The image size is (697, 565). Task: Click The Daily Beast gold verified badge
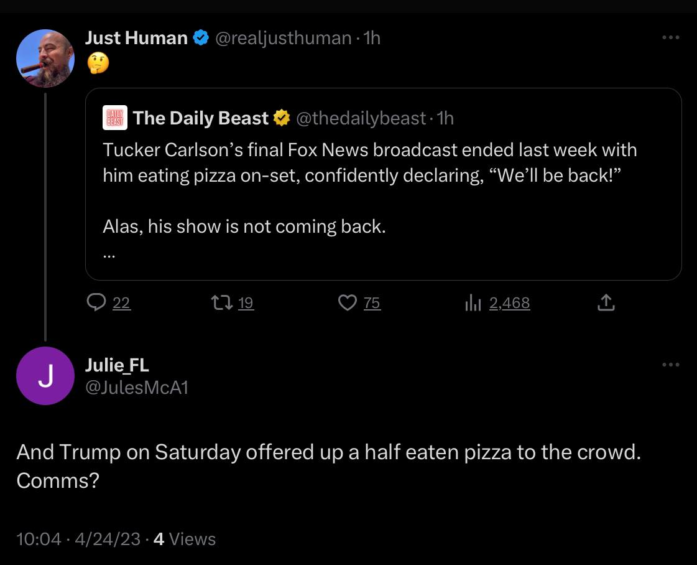(282, 118)
